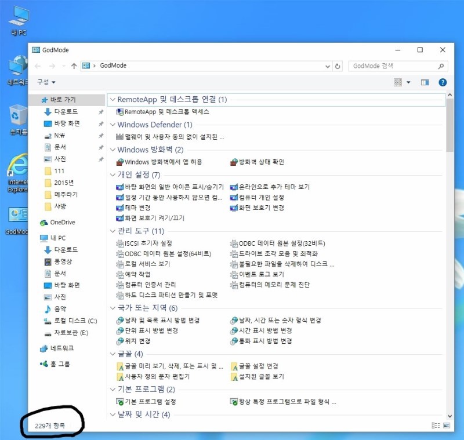
Task: Open the 구성 organize menu
Action: click(46, 82)
